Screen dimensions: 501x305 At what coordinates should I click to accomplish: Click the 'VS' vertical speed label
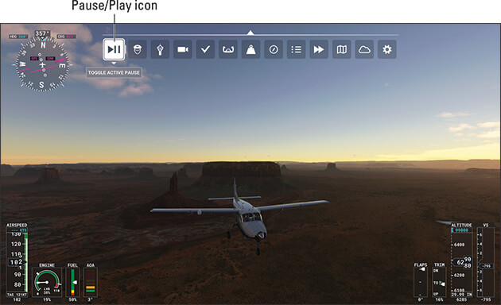(x=486, y=226)
